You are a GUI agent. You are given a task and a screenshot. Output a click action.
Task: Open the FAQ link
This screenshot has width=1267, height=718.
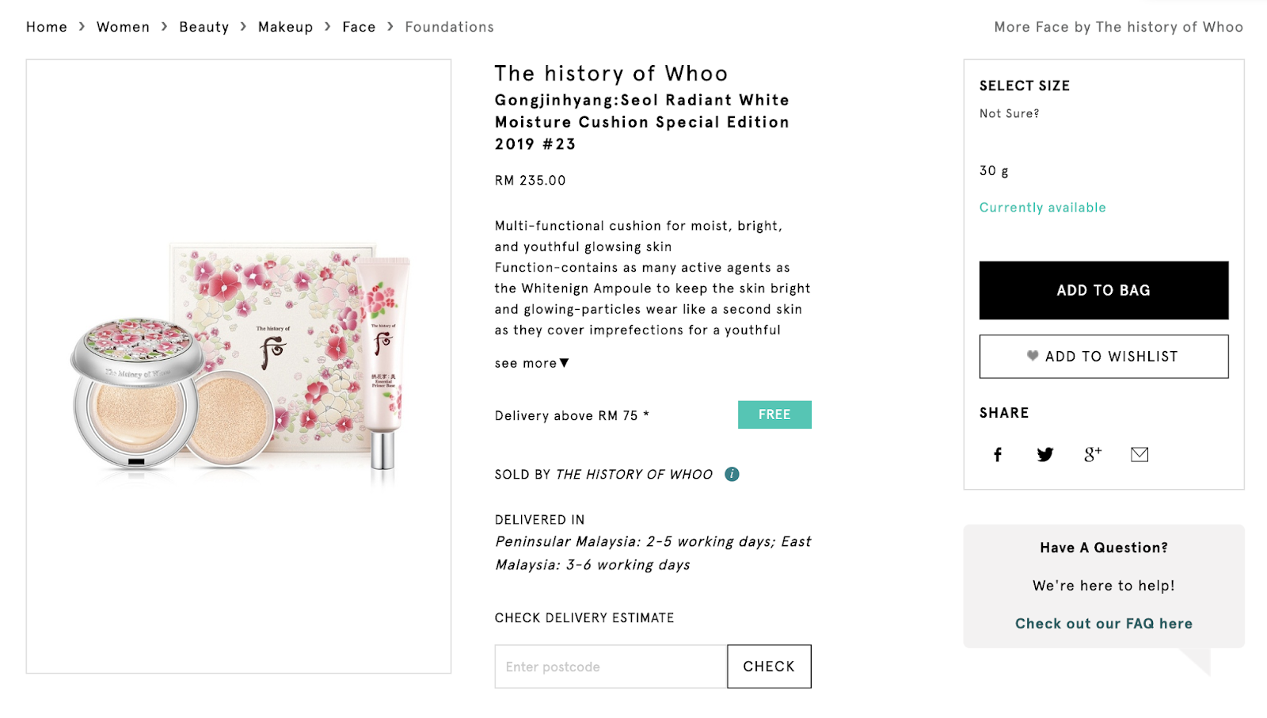[x=1103, y=624]
